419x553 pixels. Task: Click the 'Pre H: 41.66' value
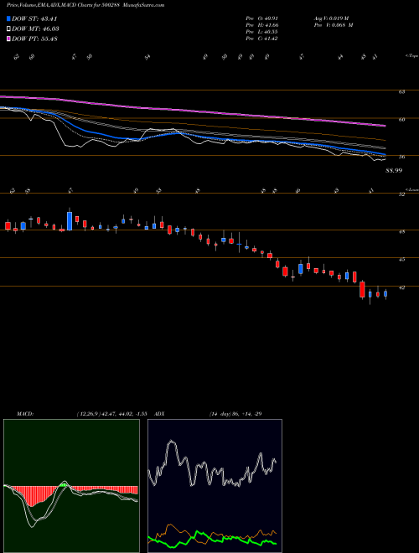262,25
